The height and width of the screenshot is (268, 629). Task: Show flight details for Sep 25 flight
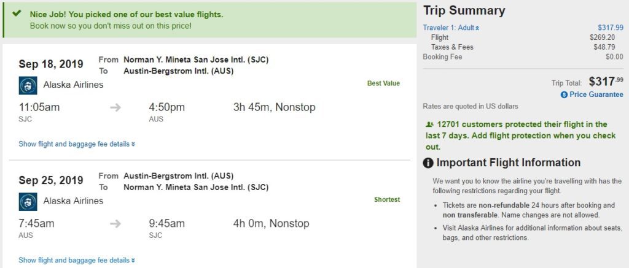[77, 260]
